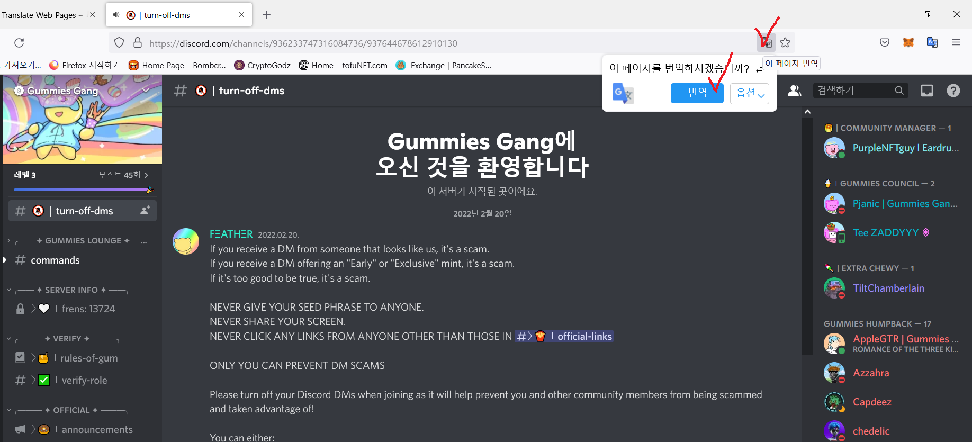Click the translate page icon in address bar
Image resolution: width=972 pixels, height=442 pixels.
click(766, 42)
